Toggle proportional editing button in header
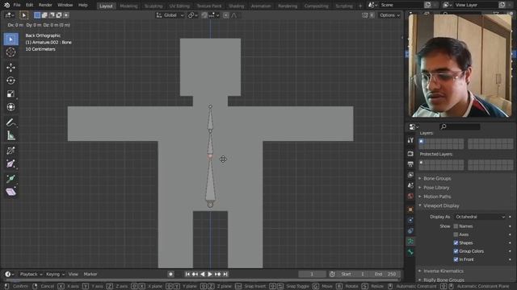 [226, 15]
